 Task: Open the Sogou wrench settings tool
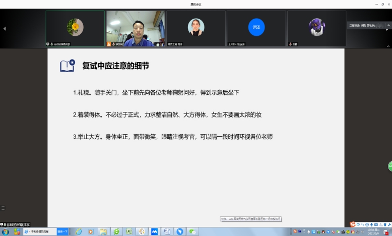[389, 224]
